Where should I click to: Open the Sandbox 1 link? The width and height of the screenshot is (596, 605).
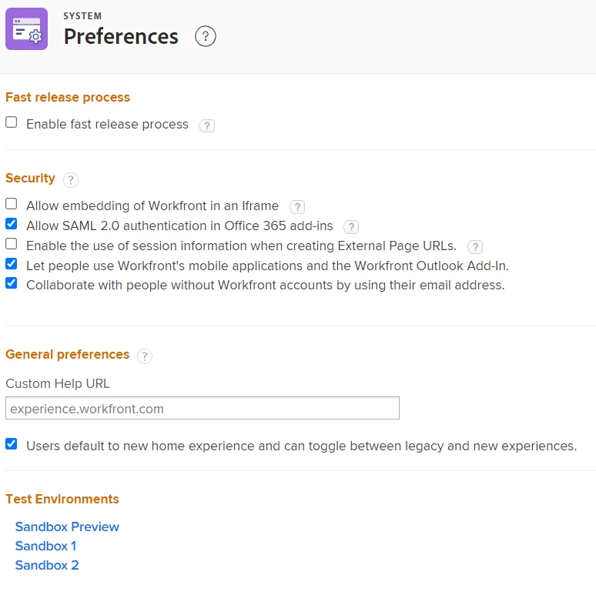[x=46, y=547]
